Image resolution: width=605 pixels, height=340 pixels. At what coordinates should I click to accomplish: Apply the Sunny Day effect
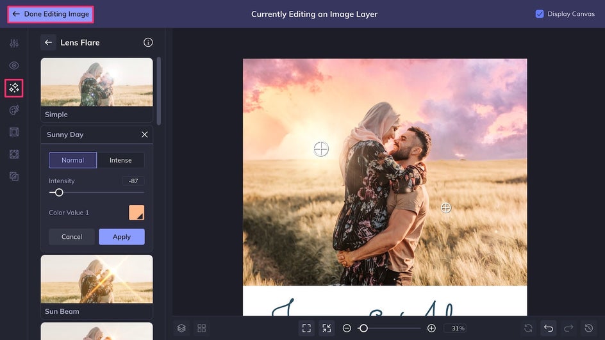pos(122,237)
